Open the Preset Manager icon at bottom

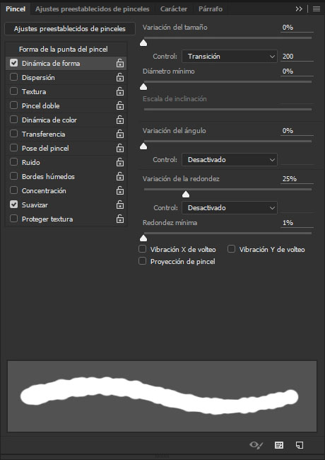click(279, 445)
